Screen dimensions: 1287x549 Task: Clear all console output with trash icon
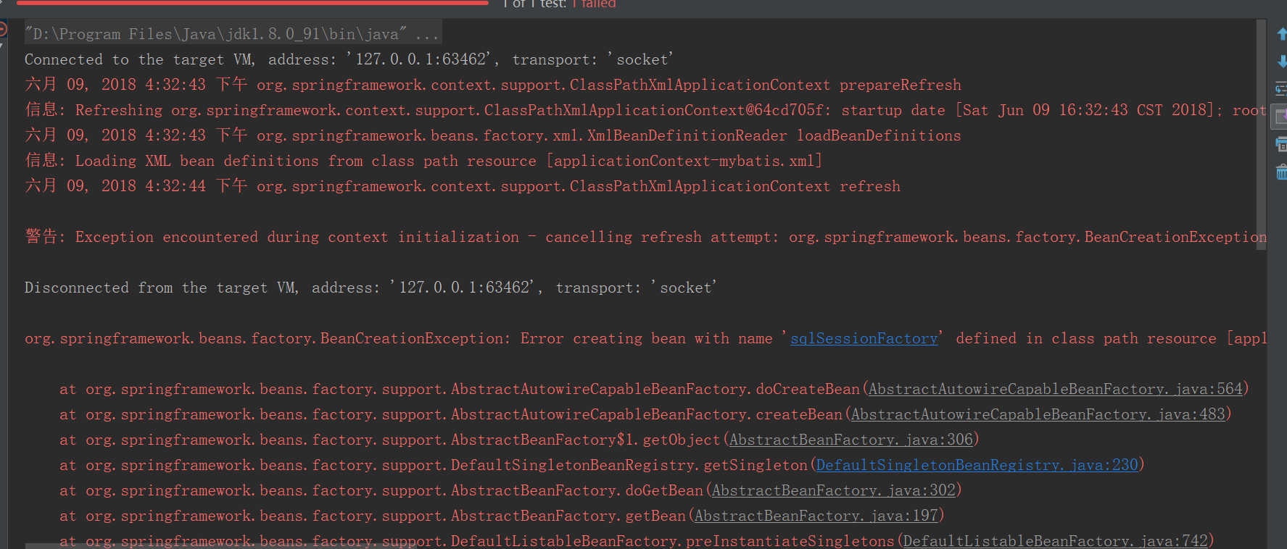coord(1281,172)
